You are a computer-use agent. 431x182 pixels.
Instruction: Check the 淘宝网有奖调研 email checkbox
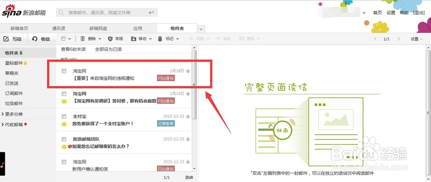[64, 94]
